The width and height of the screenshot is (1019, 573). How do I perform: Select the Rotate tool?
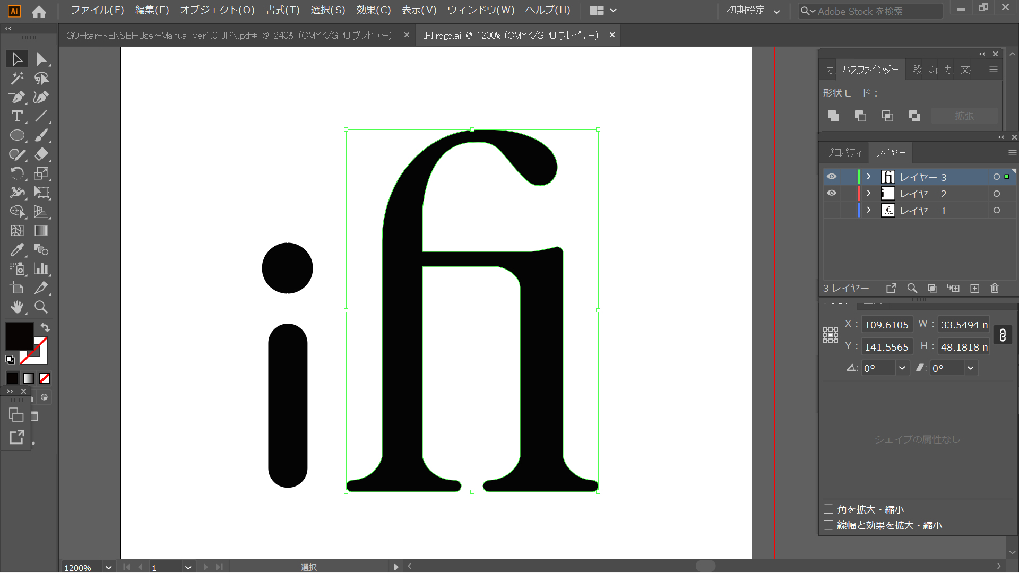tap(17, 173)
